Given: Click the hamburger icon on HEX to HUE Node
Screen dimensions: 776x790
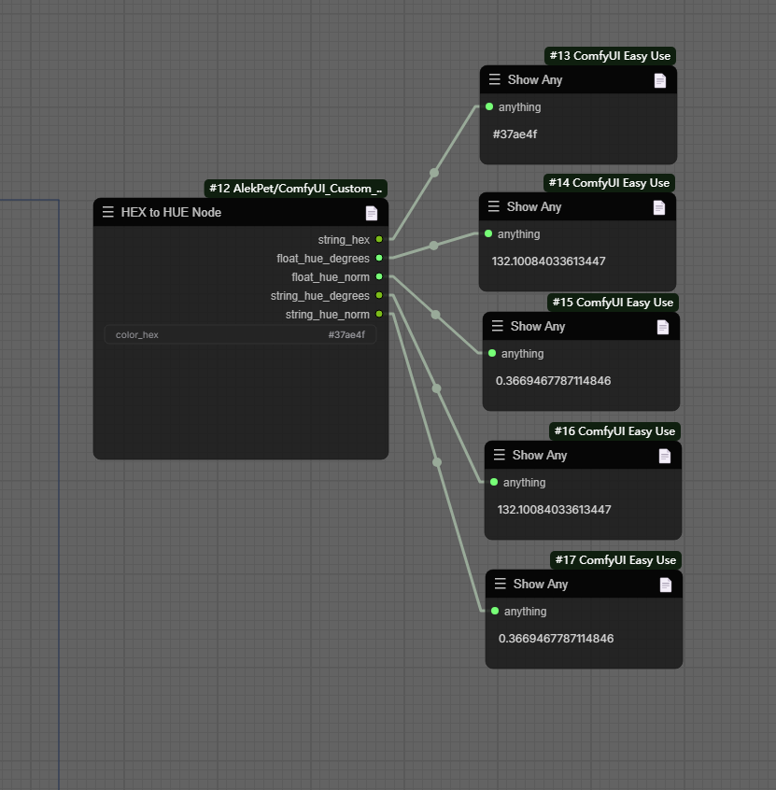Looking at the screenshot, I should (x=108, y=212).
